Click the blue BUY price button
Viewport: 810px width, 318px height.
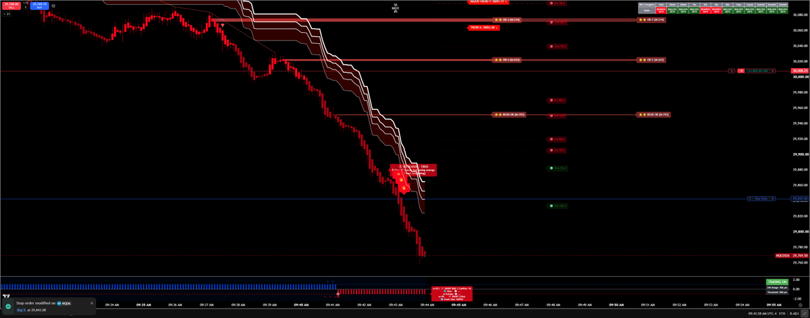click(x=39, y=6)
